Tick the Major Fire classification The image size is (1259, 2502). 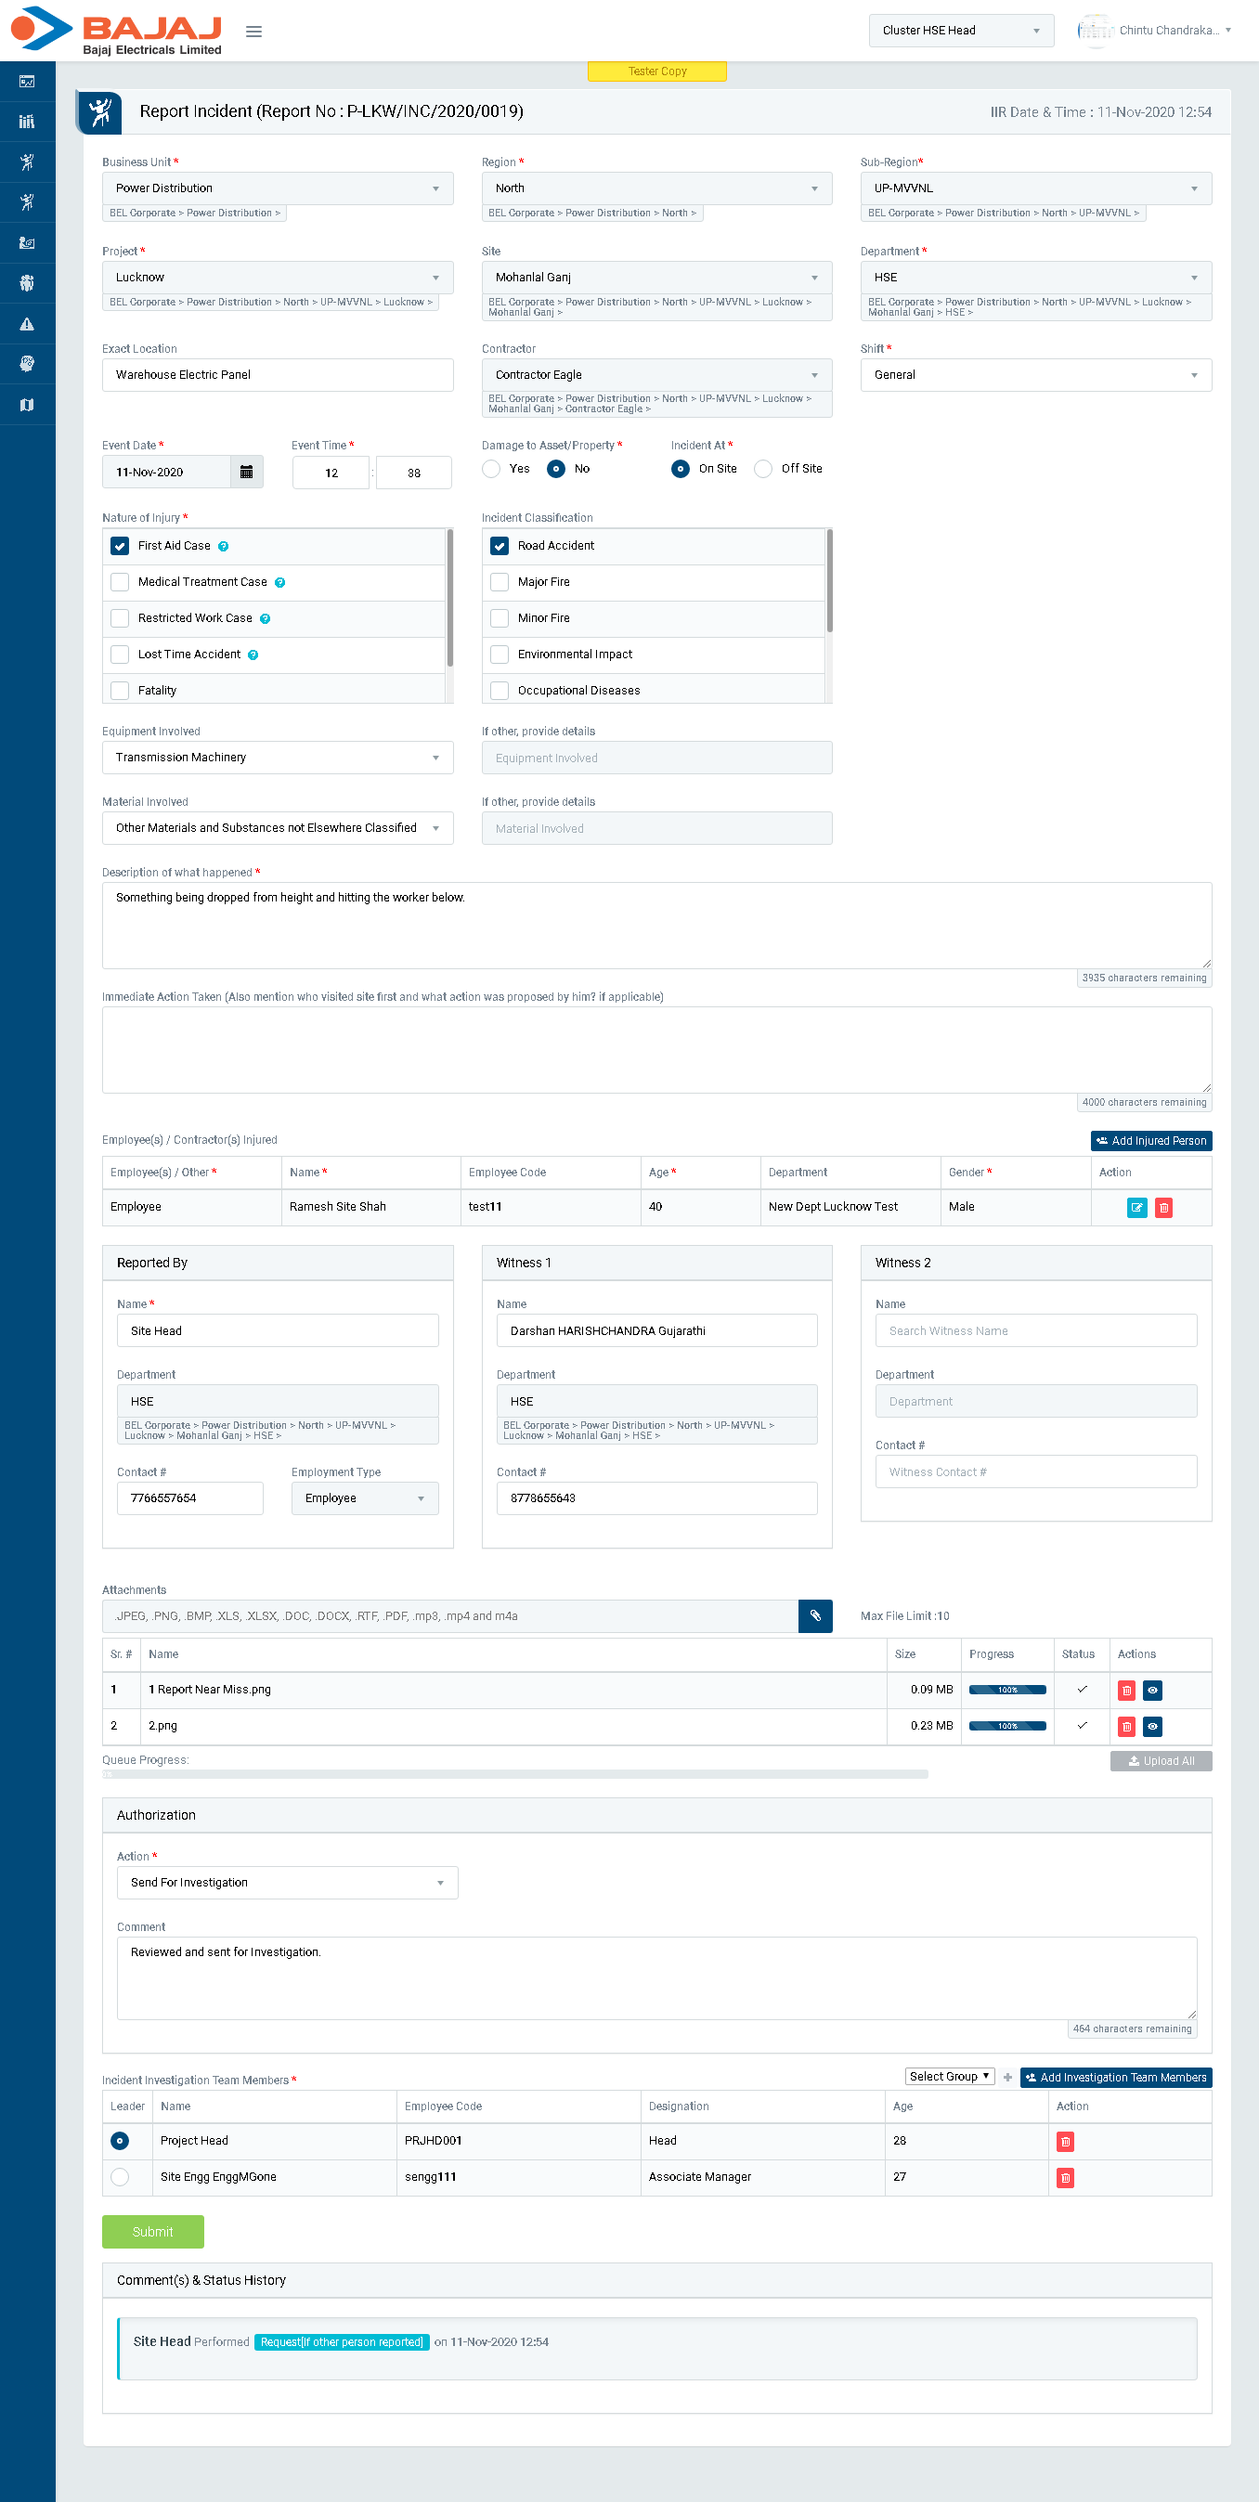coord(500,582)
